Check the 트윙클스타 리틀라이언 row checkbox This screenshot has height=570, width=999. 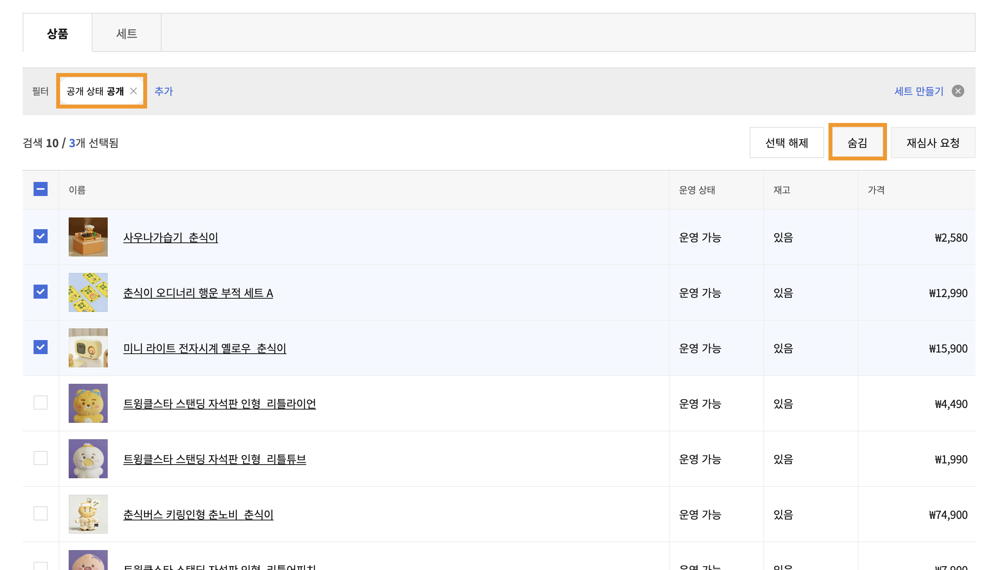(40, 403)
